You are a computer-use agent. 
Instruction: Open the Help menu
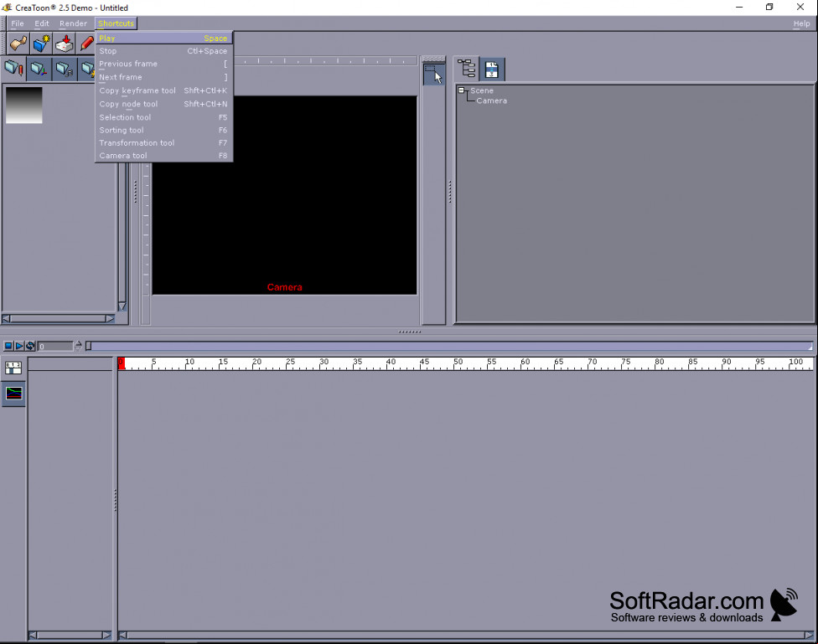(801, 23)
